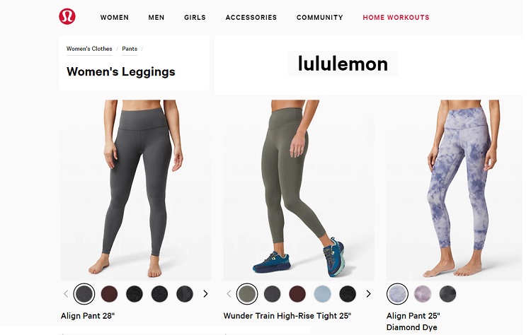Show previous colors for Wunder Train Tight

click(x=229, y=294)
